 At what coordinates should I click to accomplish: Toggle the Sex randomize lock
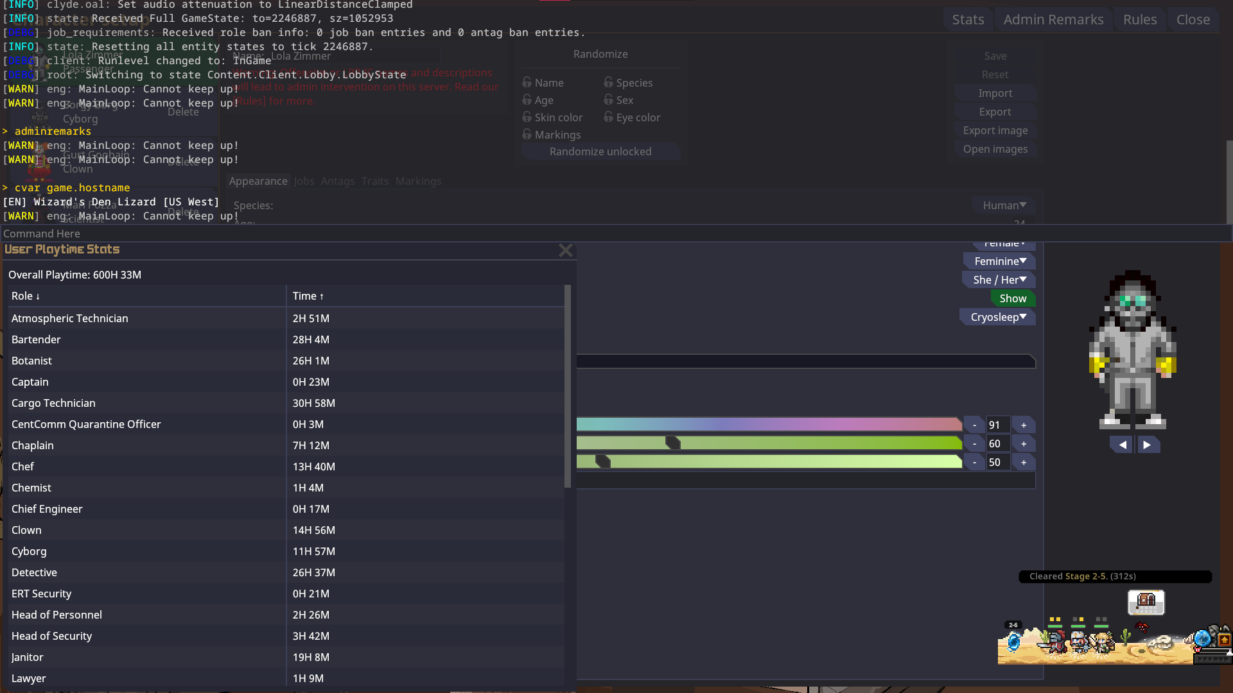[608, 100]
